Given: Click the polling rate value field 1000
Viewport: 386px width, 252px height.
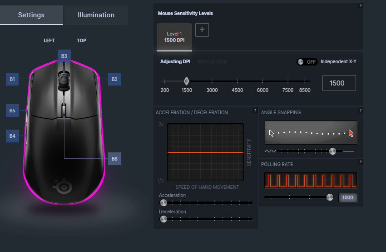Looking at the screenshot, I should pyautogui.click(x=347, y=197).
